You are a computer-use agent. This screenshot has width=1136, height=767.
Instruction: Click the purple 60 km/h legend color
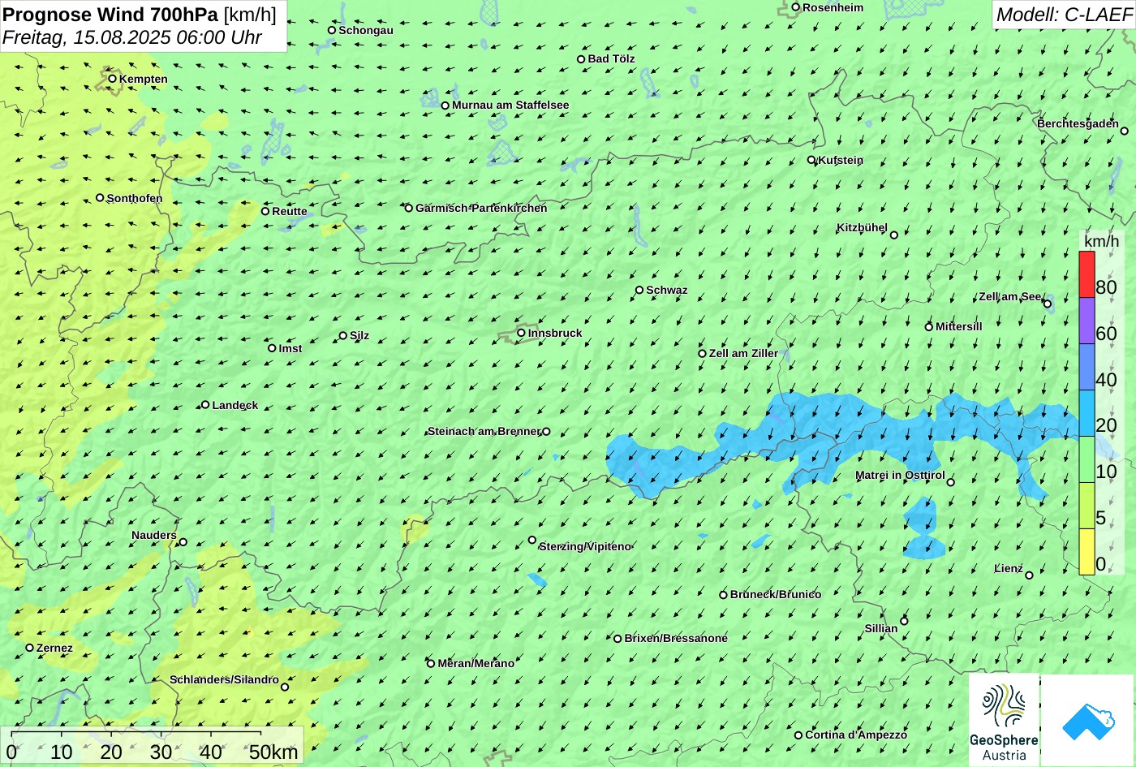[1087, 321]
